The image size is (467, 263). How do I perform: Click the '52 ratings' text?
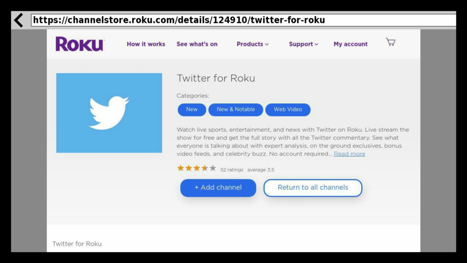pos(232,170)
